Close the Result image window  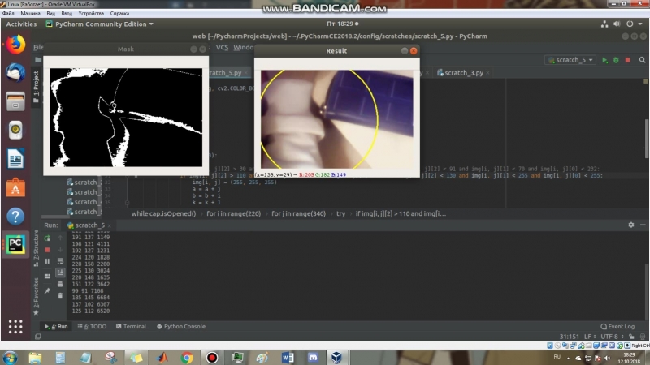tap(414, 51)
